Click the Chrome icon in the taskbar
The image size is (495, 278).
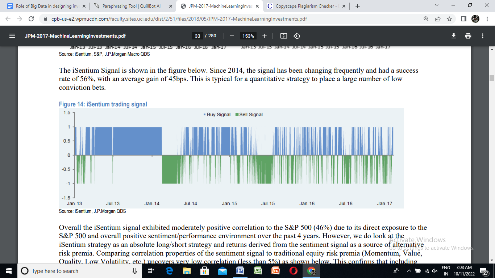tap(311, 271)
